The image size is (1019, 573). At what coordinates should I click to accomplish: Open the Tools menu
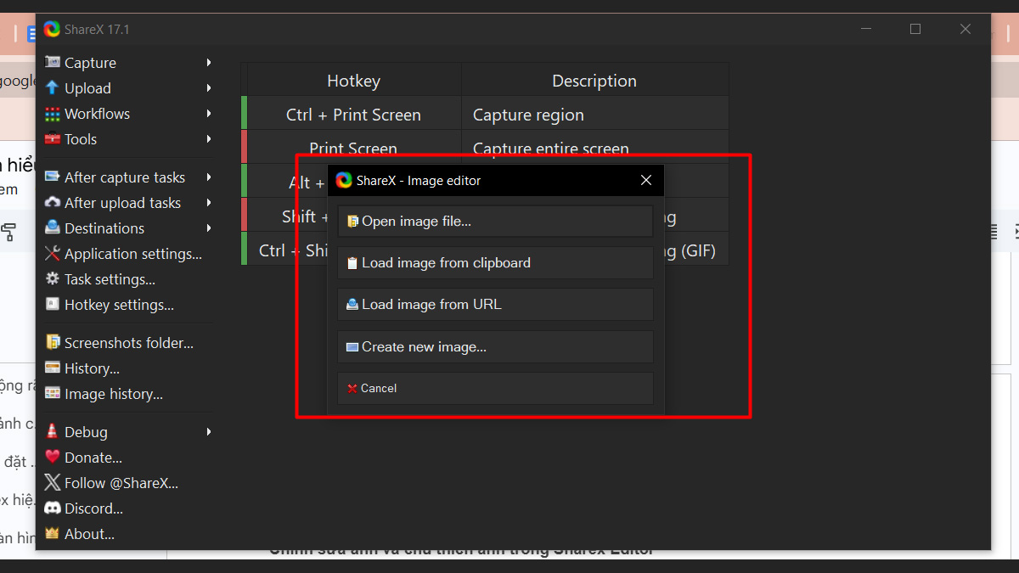128,139
